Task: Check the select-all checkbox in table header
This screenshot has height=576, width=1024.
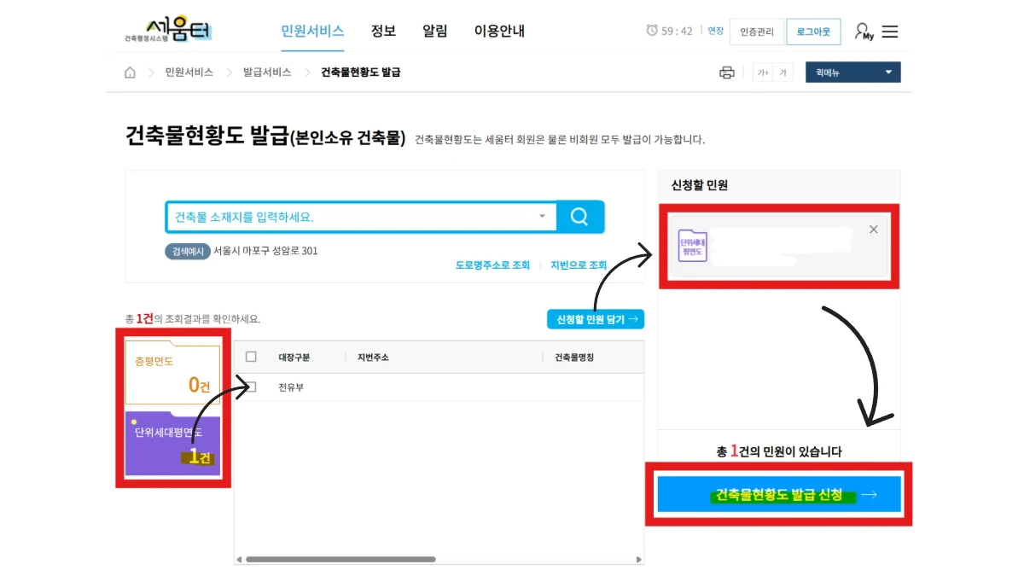Action: (x=251, y=358)
